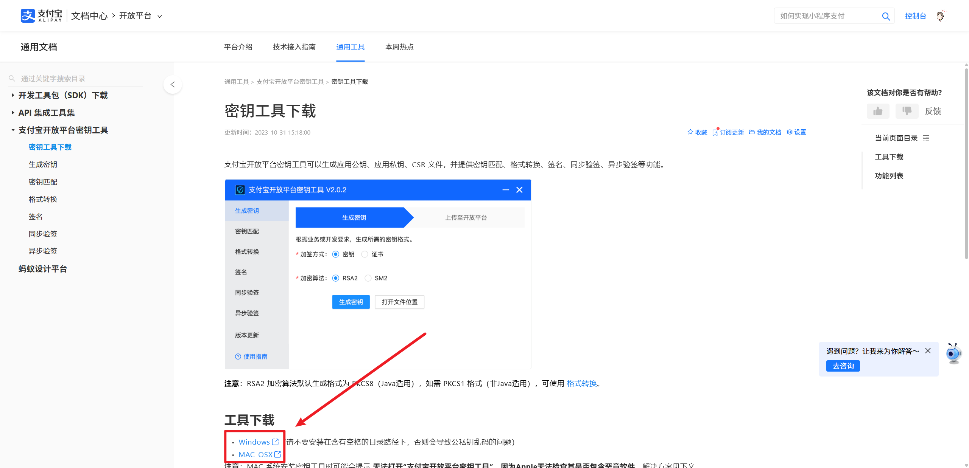Click the Windows download link

(255, 442)
